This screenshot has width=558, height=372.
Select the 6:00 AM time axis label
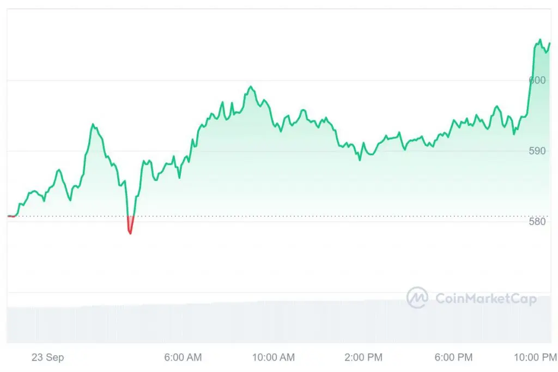click(x=183, y=357)
